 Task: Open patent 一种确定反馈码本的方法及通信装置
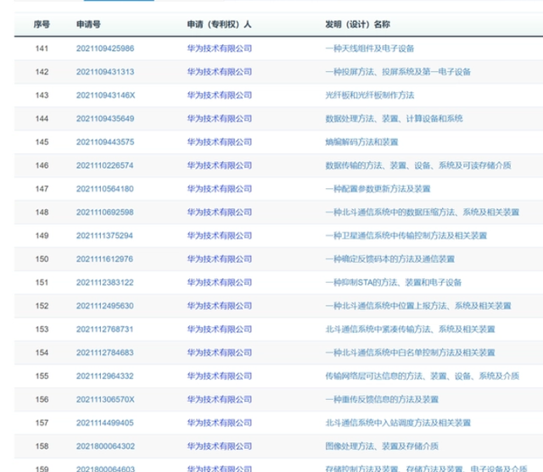[x=390, y=259]
